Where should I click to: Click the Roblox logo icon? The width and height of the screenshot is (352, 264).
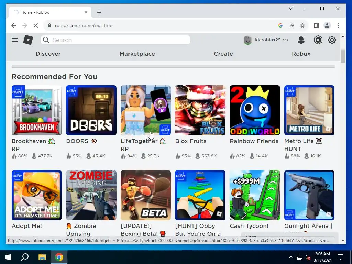28,40
